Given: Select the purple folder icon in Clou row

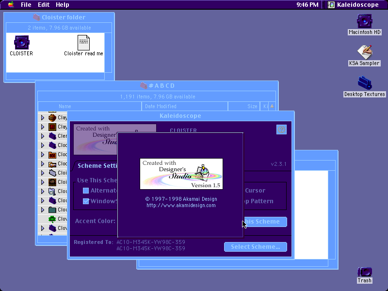Looking at the screenshot, I should coord(52,200).
